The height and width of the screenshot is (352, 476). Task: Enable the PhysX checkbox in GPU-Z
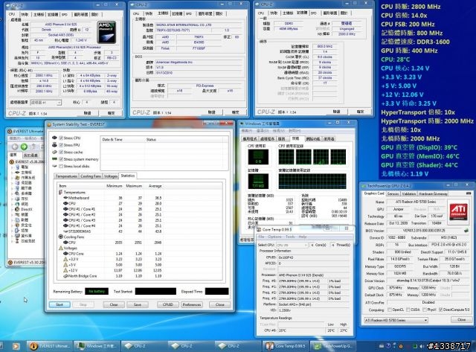pyautogui.click(x=425, y=310)
